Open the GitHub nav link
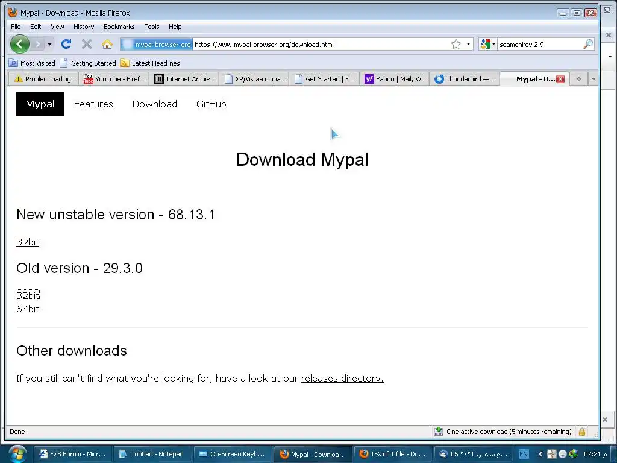 (x=211, y=104)
